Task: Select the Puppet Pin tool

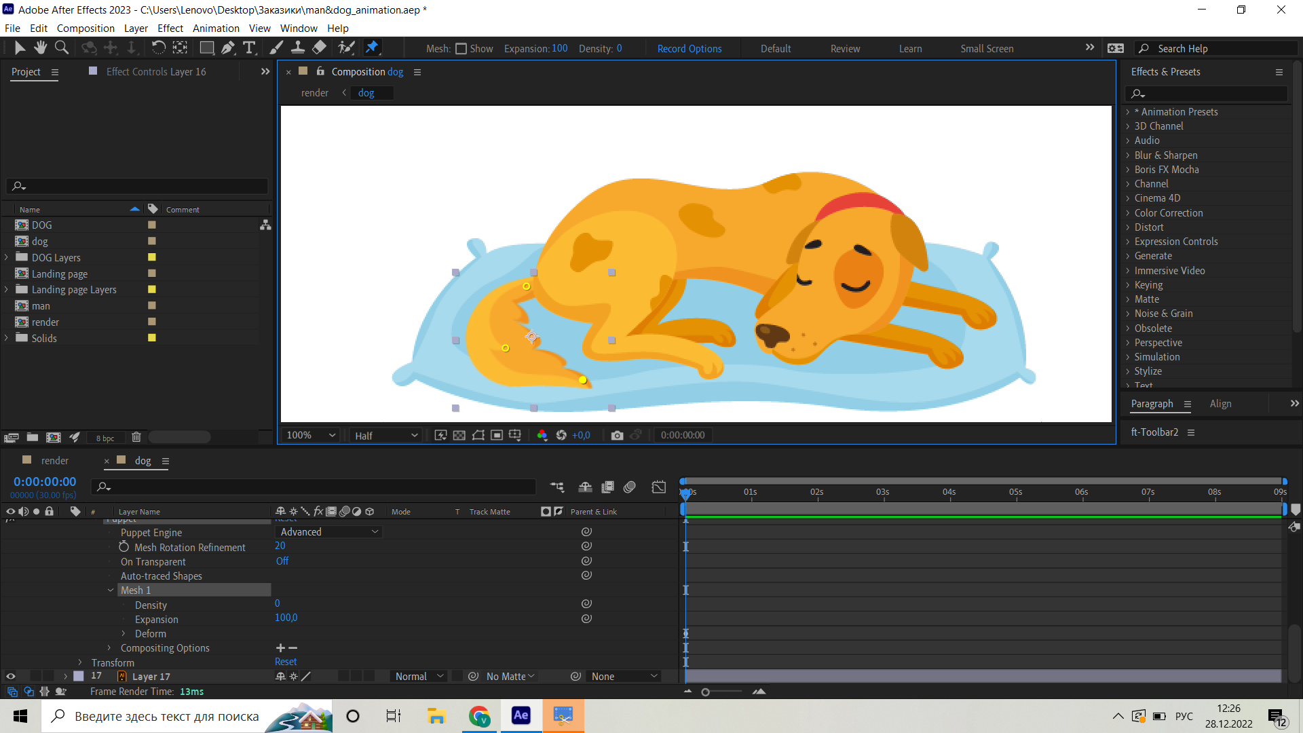Action: 373,48
